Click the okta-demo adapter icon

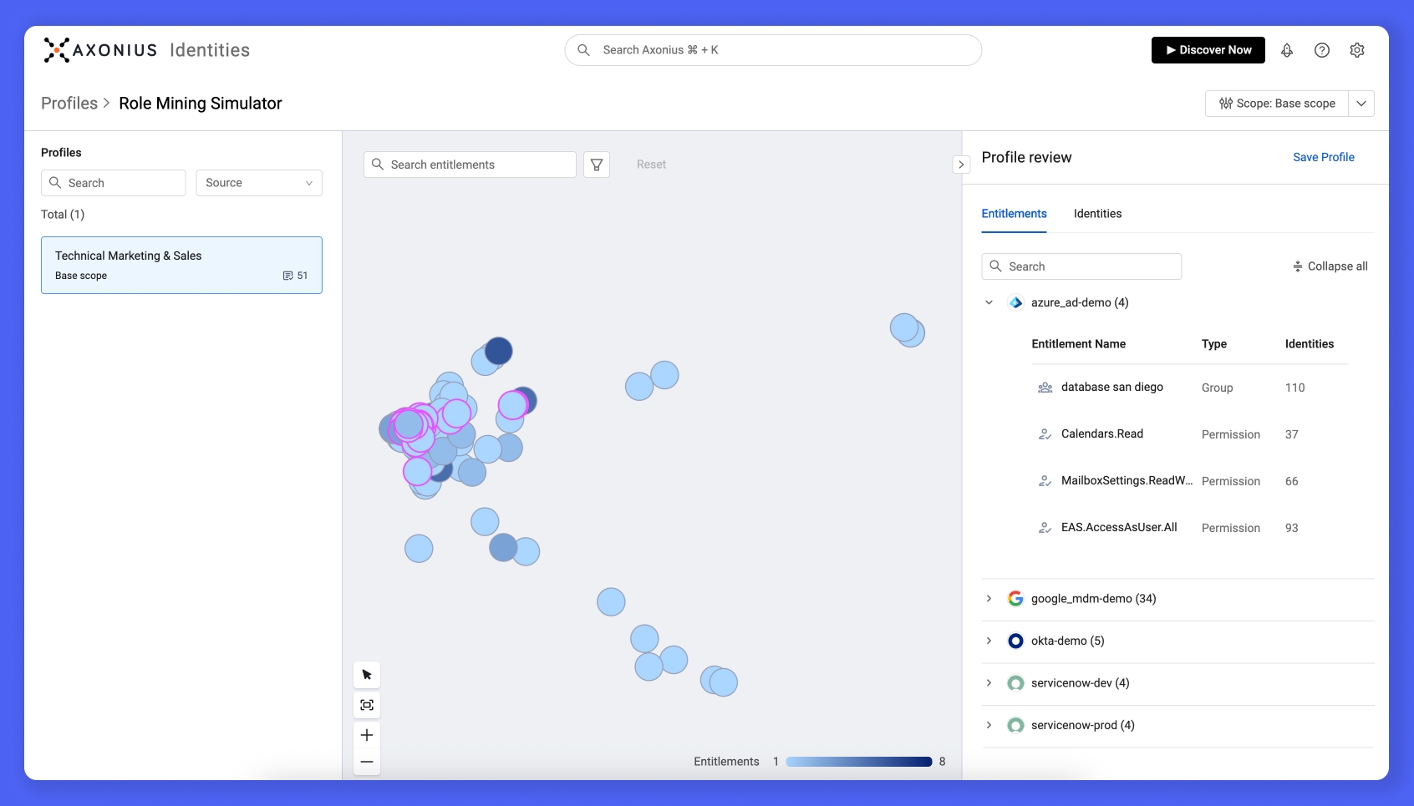click(x=1015, y=641)
